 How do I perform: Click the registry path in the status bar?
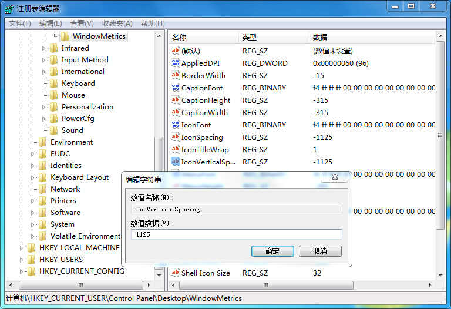(124, 298)
